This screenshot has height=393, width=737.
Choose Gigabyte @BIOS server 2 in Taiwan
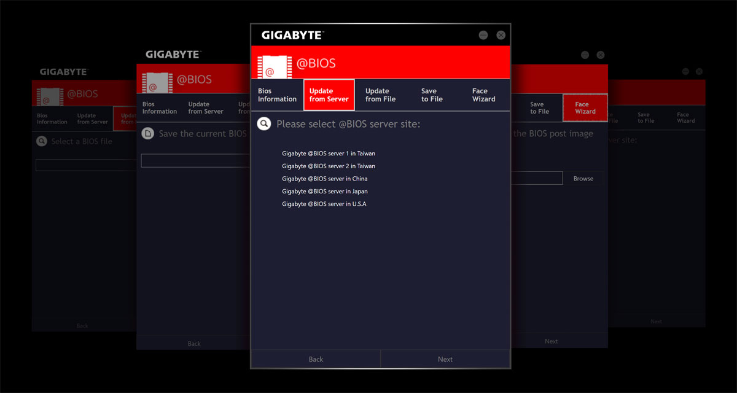click(329, 166)
